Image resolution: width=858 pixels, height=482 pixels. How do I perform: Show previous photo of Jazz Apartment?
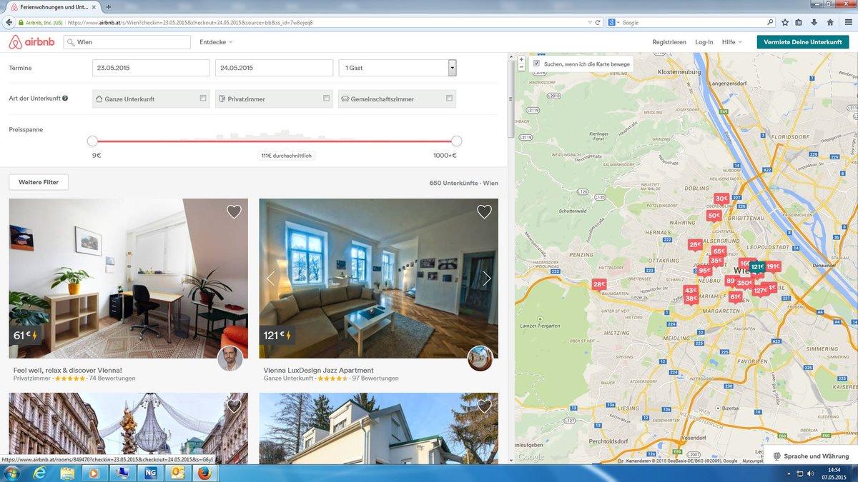tap(270, 278)
